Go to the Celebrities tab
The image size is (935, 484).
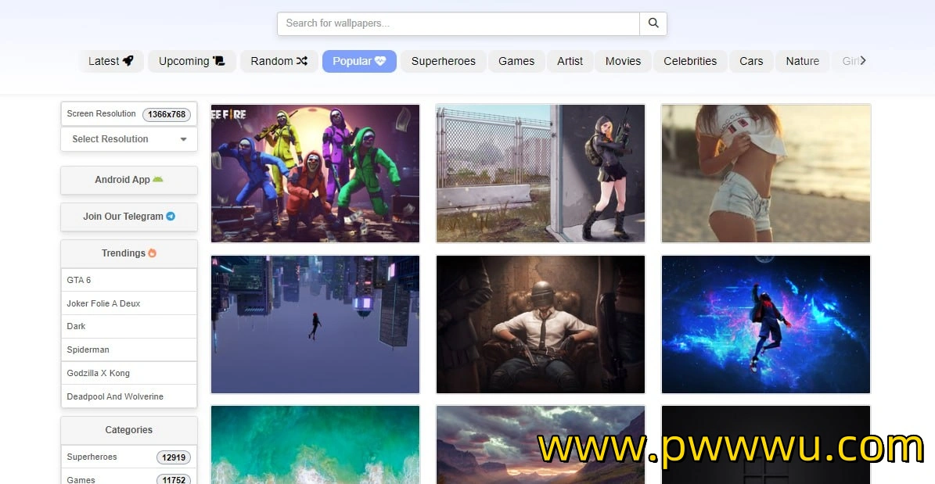690,61
